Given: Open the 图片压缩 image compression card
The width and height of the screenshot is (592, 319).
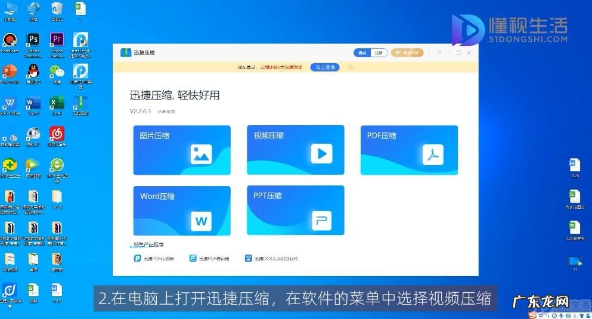Looking at the screenshot, I should coord(182,150).
